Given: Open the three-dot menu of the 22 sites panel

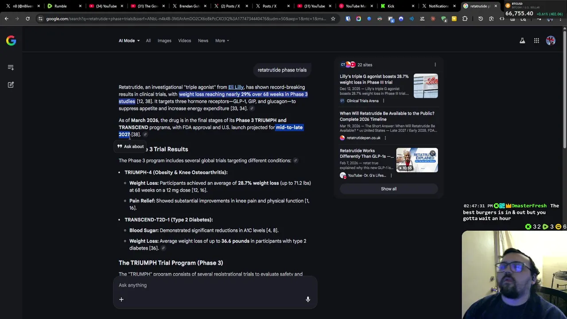Looking at the screenshot, I should coord(435,65).
